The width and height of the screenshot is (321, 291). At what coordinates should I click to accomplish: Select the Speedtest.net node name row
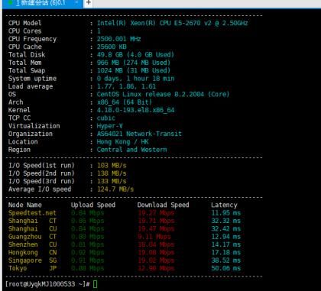tap(32, 213)
